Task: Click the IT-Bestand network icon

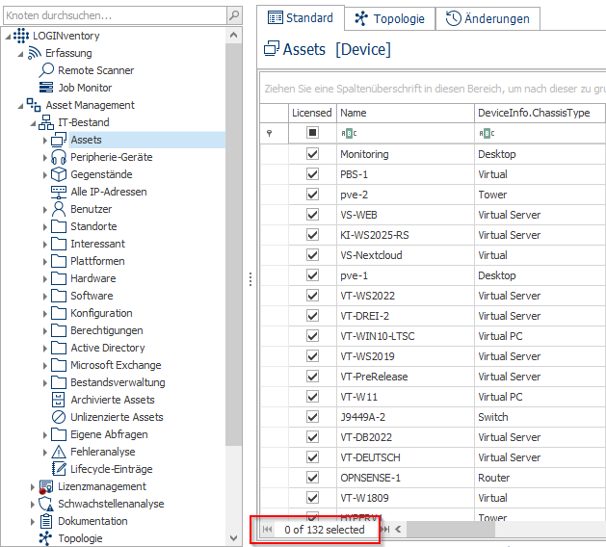Action: coord(46,122)
